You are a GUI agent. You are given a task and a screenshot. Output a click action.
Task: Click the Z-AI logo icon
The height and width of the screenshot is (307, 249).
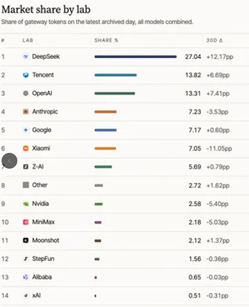tap(26, 167)
